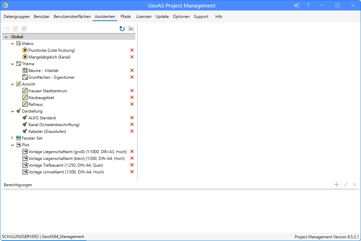Remove the Rathaus view with red X
This screenshot has width=361, height=241.
click(132, 104)
